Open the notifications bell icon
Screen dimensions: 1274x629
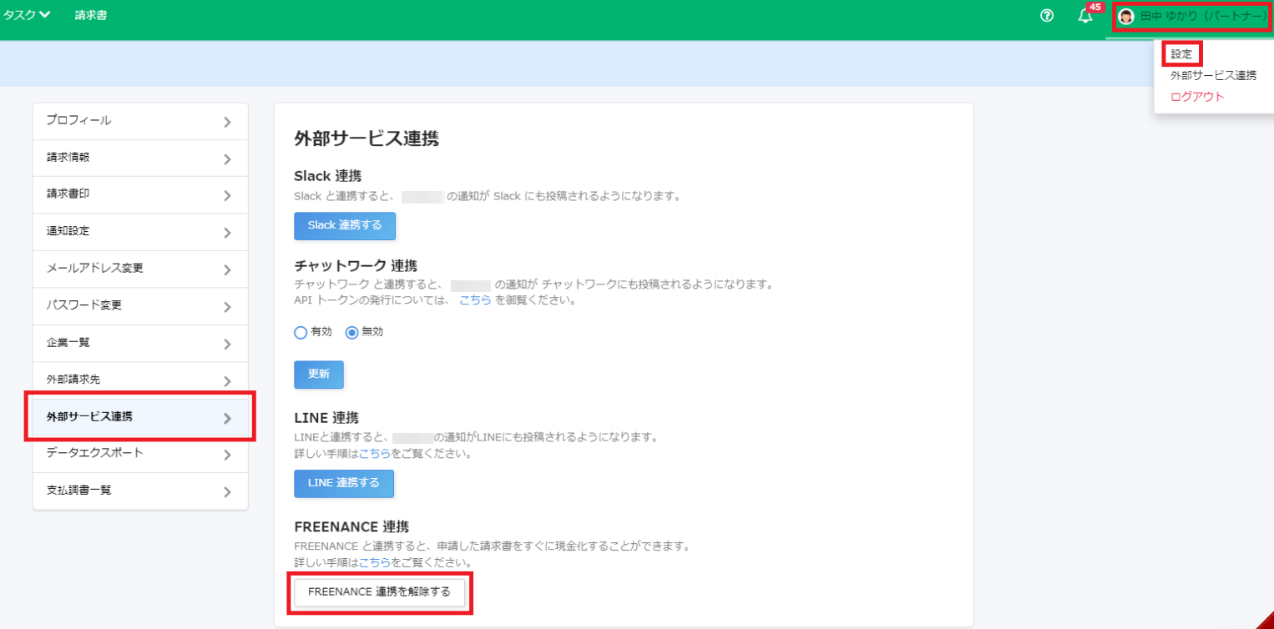point(1085,17)
